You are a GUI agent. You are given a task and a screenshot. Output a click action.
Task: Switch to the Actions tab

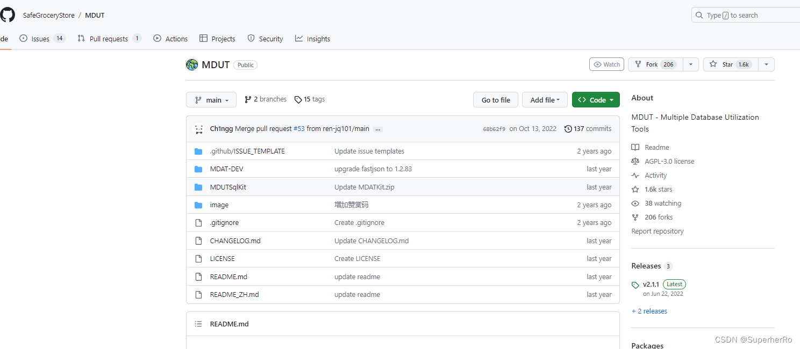point(170,39)
